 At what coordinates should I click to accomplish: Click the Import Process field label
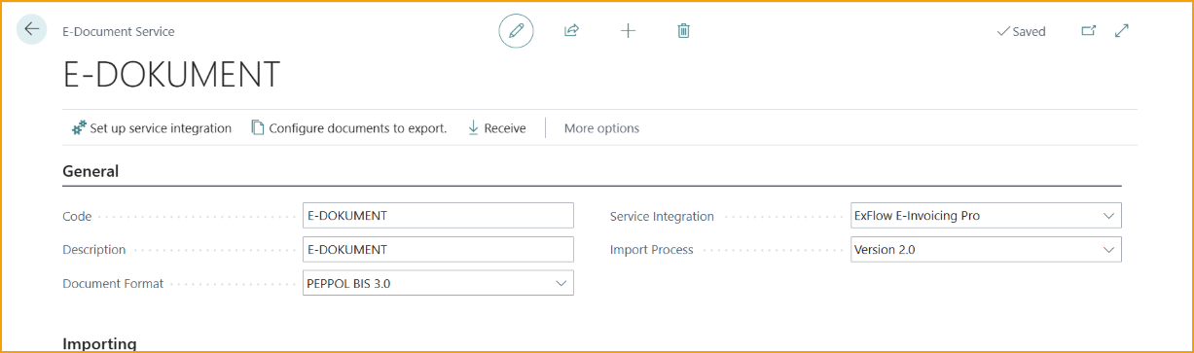pos(652,250)
